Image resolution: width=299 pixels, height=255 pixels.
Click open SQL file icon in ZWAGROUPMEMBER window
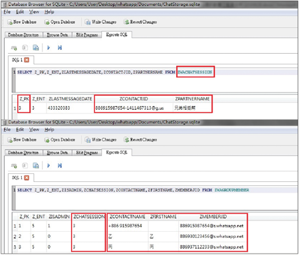click(25, 165)
